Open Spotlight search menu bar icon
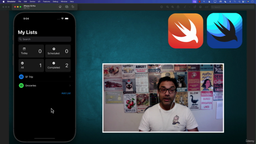Screen dimensions: 256x144 coord(239,2)
